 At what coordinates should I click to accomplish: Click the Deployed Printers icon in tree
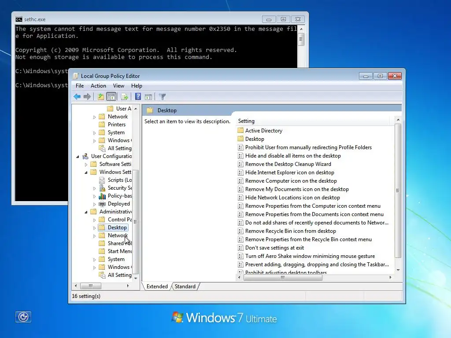click(102, 204)
